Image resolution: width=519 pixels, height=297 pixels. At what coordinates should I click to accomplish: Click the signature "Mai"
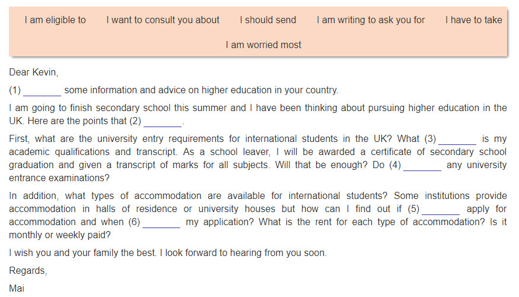17,288
